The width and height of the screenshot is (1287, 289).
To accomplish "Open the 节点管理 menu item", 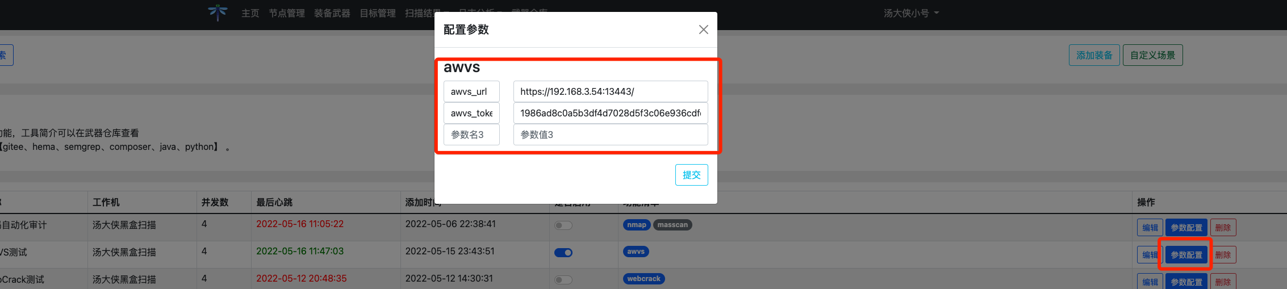I will [x=286, y=13].
